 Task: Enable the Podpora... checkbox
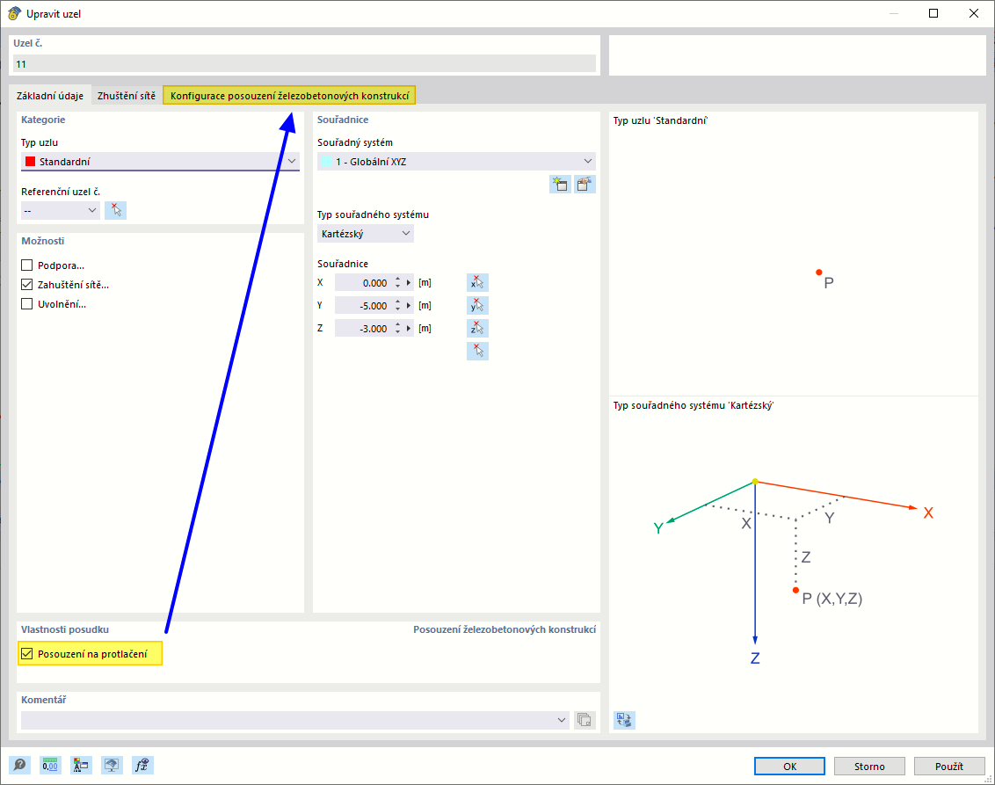click(26, 265)
